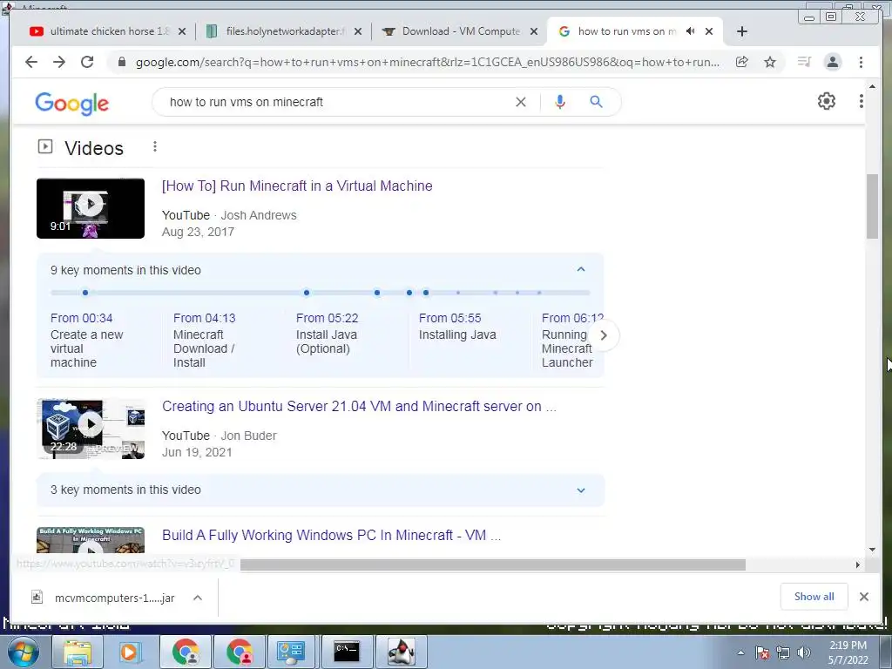Play the Jon Buder video thumbnail
Image resolution: width=892 pixels, height=669 pixels.
coord(91,429)
